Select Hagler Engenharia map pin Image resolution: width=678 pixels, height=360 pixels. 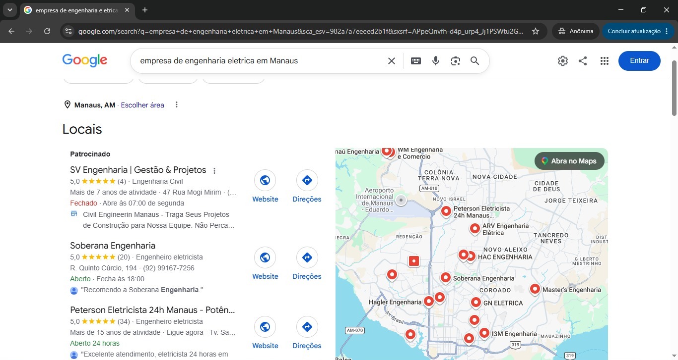click(429, 301)
